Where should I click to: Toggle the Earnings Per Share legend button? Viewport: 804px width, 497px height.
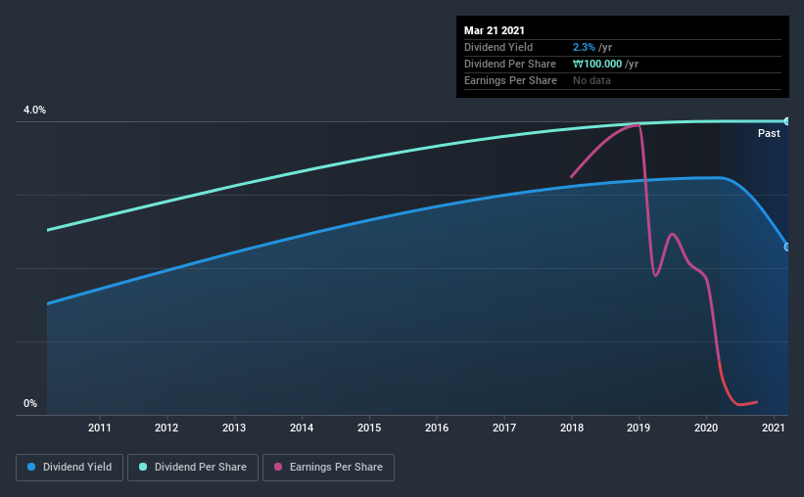click(328, 468)
